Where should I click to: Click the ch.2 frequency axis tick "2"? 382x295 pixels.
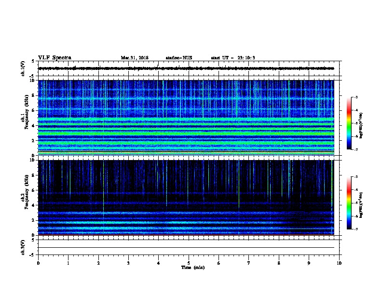(x=33, y=220)
